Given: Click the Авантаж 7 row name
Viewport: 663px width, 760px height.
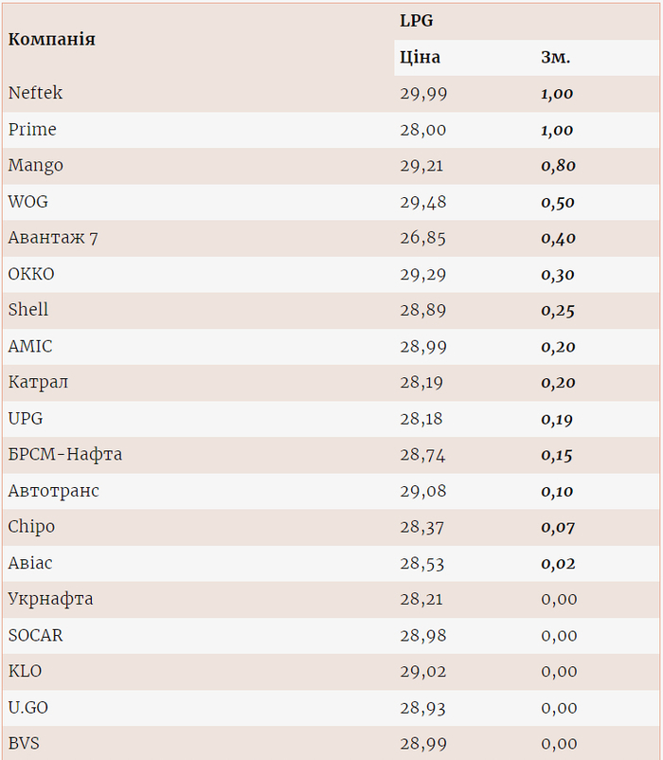Looking at the screenshot, I should tap(53, 238).
